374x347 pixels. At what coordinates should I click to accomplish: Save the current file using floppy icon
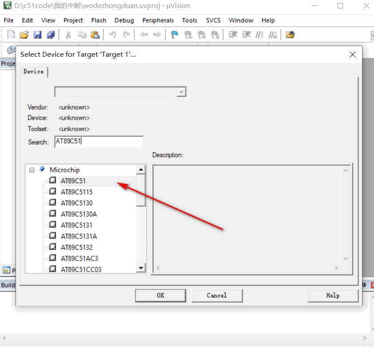(x=37, y=35)
